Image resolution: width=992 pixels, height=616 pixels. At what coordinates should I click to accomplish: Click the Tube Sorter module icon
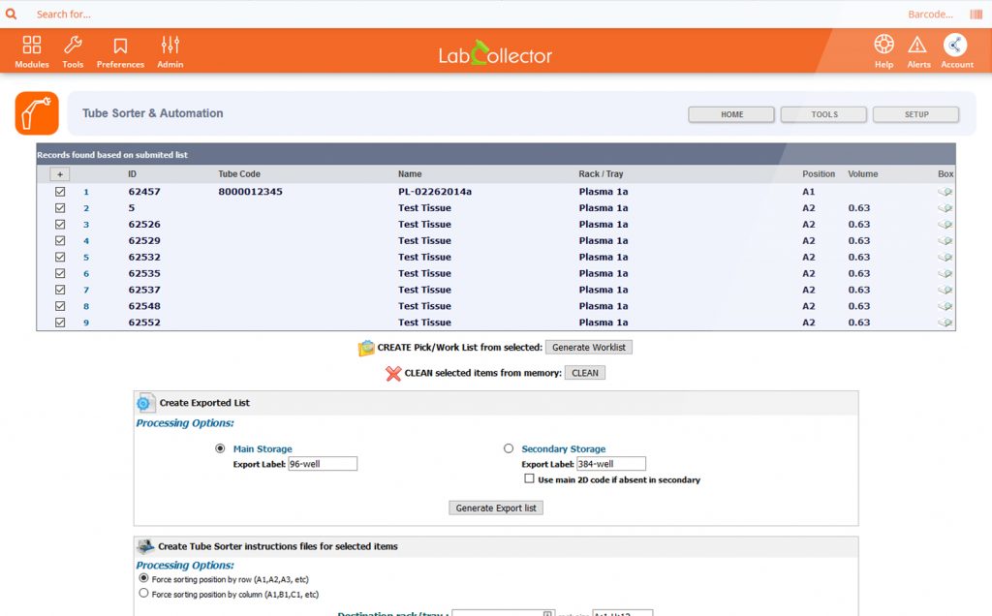(37, 113)
